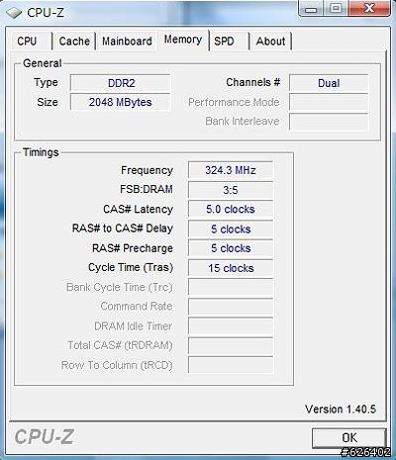Click the DDR2 memory type value
Image resolution: width=396 pixels, height=460 pixels.
click(x=121, y=83)
